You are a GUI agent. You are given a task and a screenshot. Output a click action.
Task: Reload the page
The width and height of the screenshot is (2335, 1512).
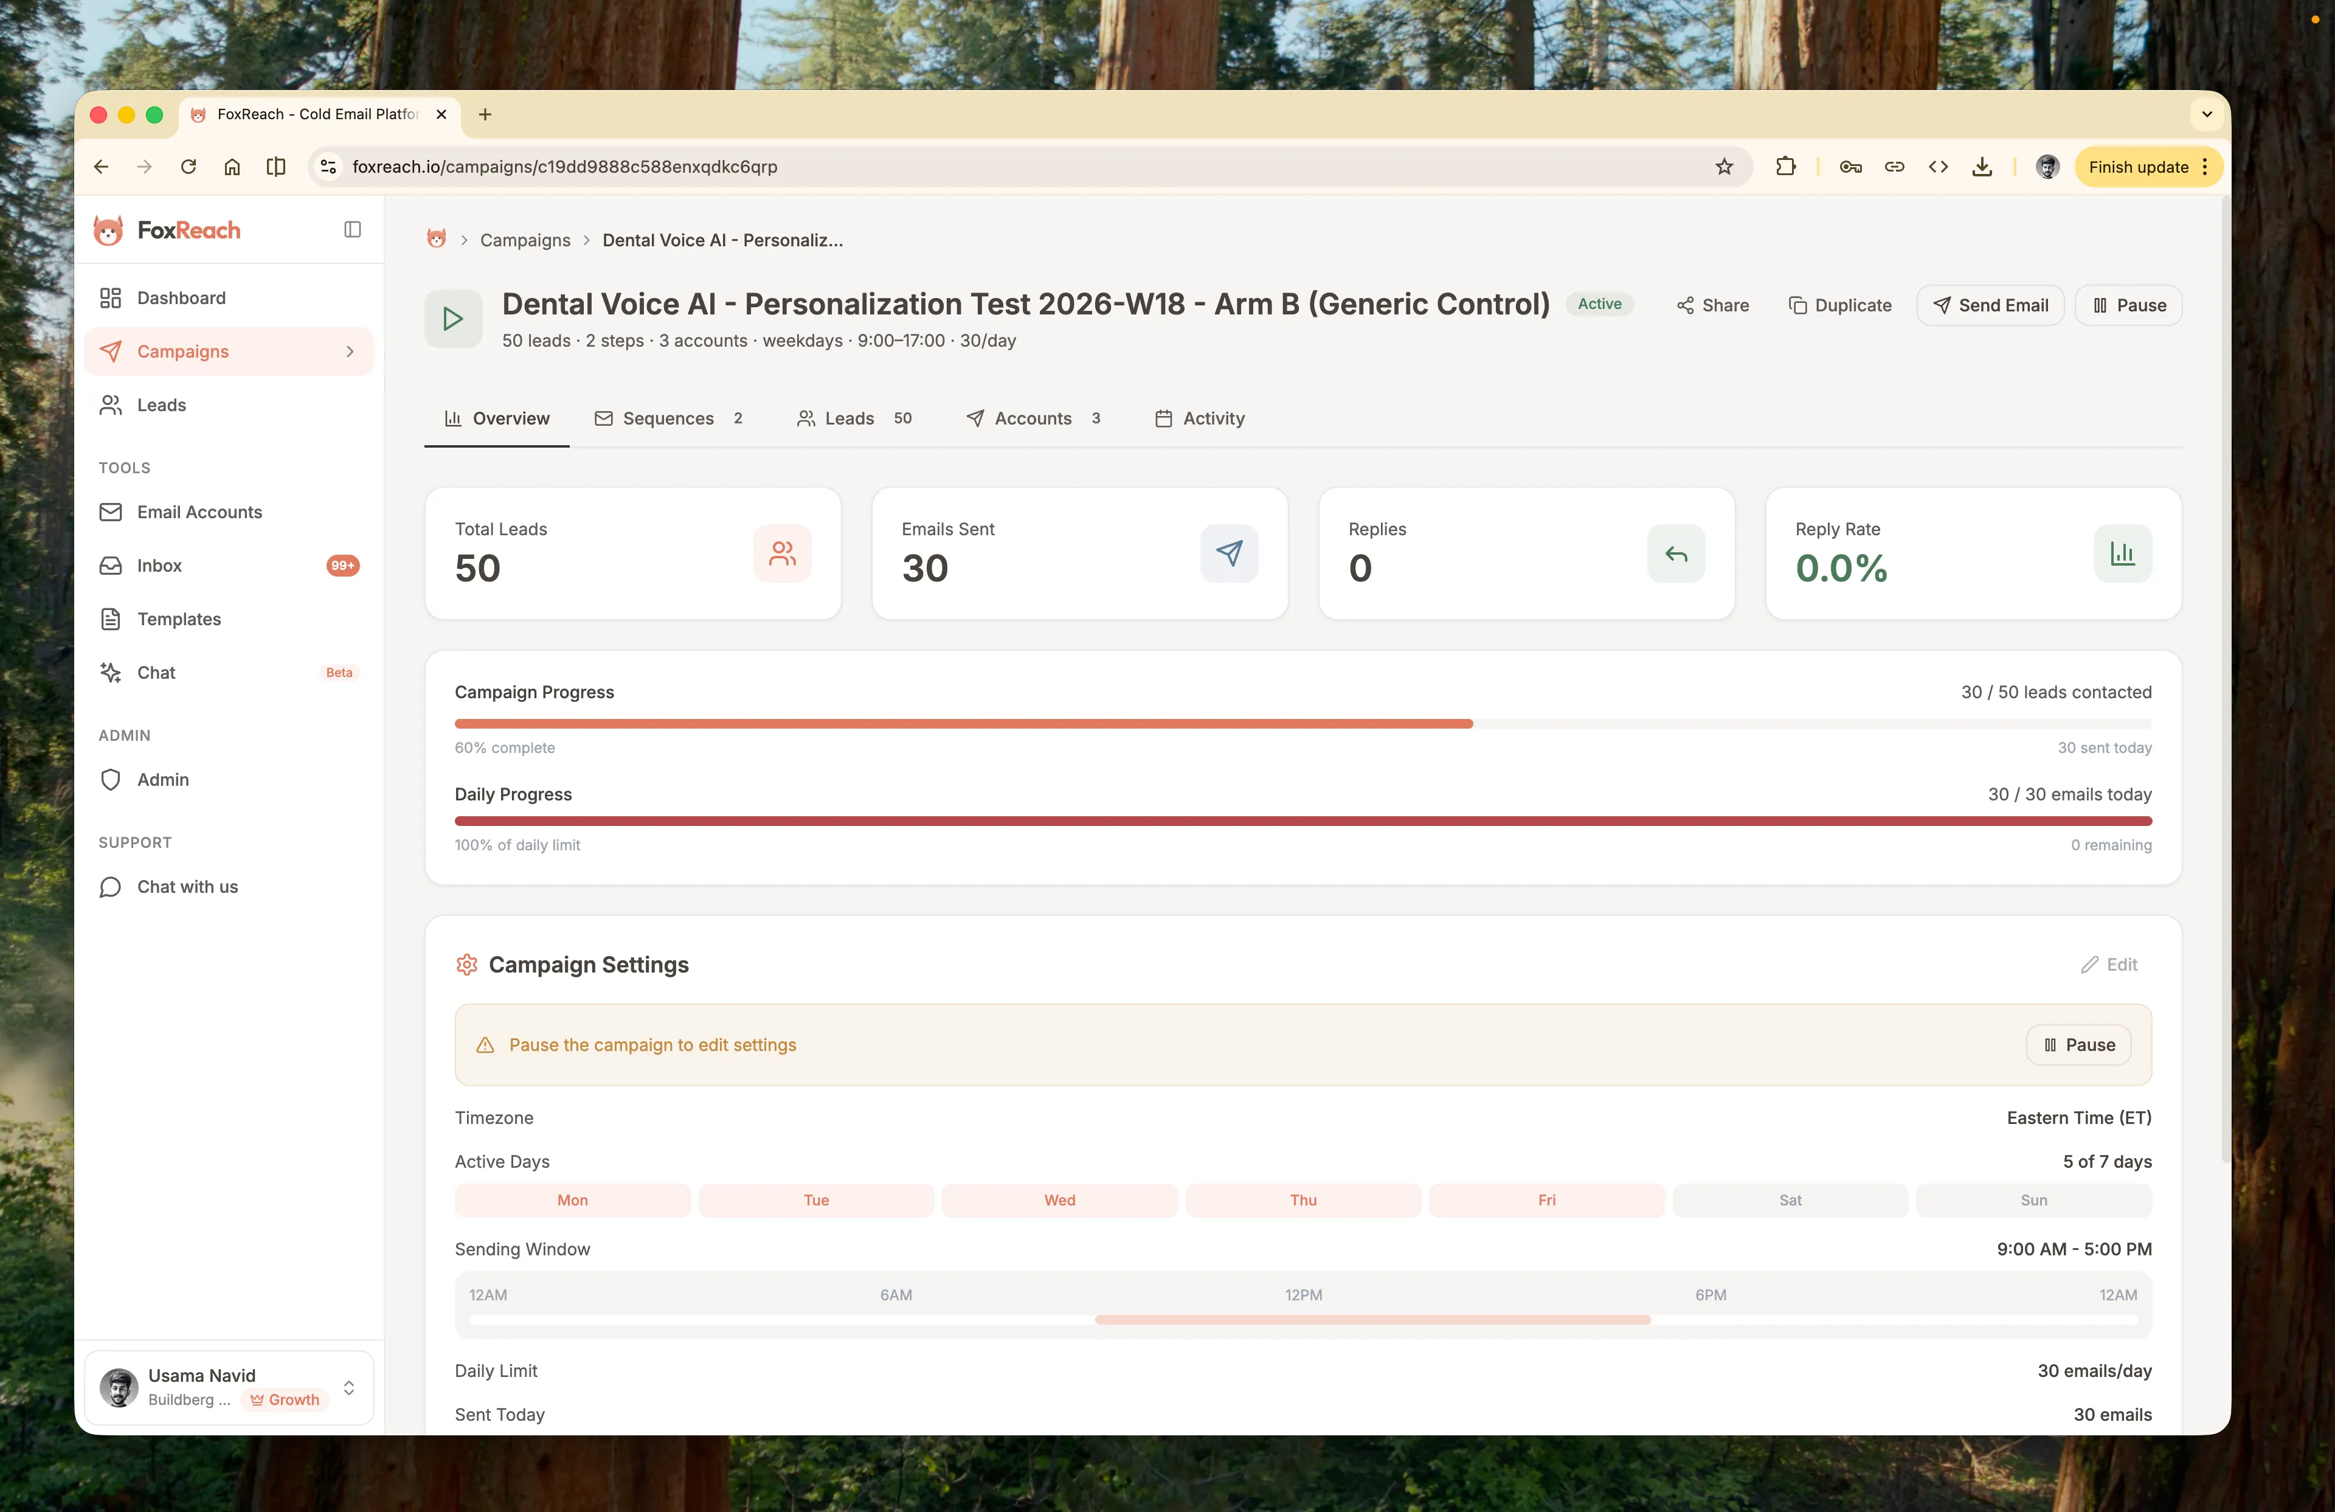click(189, 167)
